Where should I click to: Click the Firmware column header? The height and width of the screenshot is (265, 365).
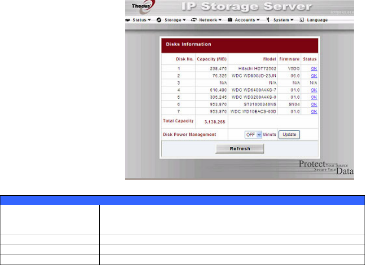click(x=289, y=59)
